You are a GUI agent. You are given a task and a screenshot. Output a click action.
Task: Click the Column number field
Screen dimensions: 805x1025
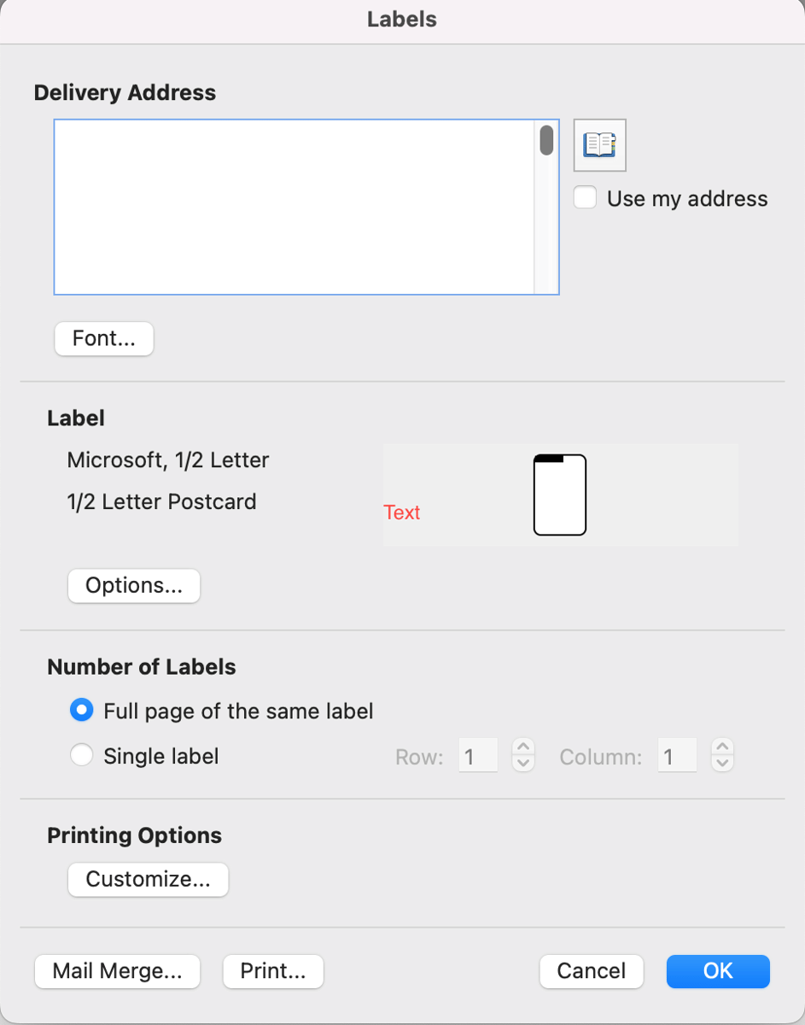(x=677, y=756)
